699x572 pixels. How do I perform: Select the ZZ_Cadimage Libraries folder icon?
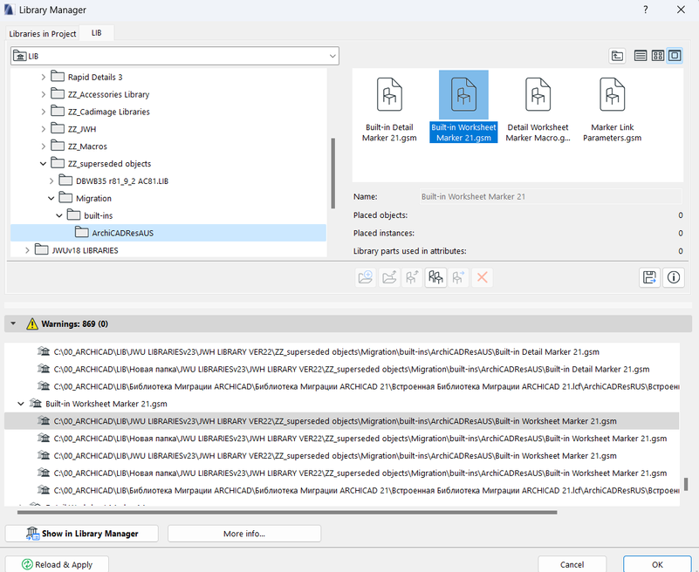click(x=57, y=111)
